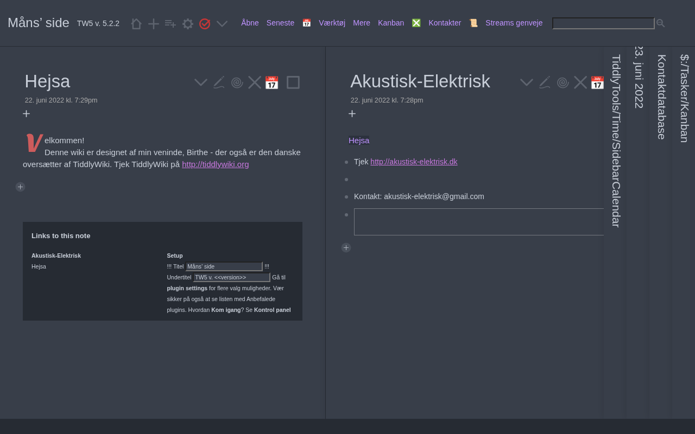Click the magnifier icon next to the search box
Viewport: 695px width, 434px height.
coord(661,23)
